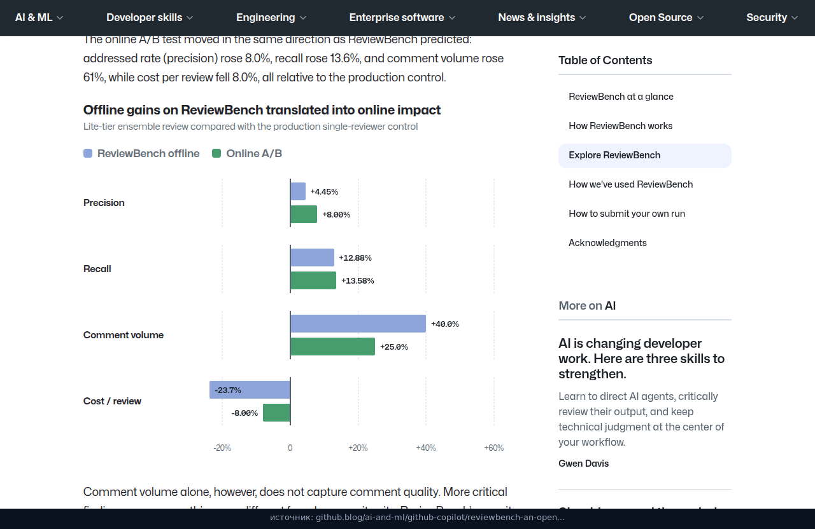Click the Online A/B green legend swatch
Screen dimensions: 815x529
coord(216,153)
